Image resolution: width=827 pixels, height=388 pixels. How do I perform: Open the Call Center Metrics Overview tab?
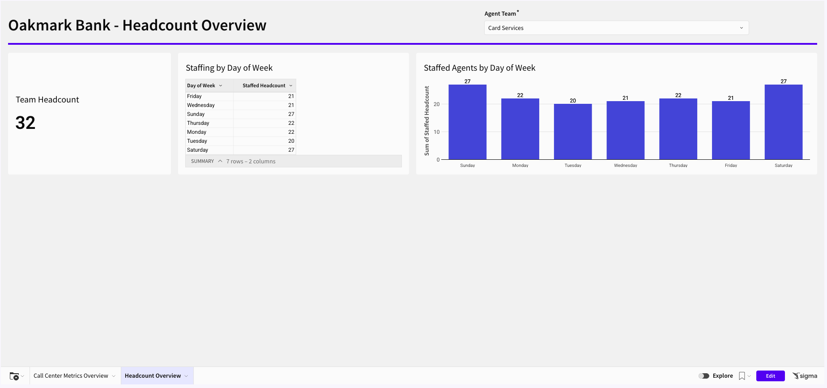click(x=71, y=376)
